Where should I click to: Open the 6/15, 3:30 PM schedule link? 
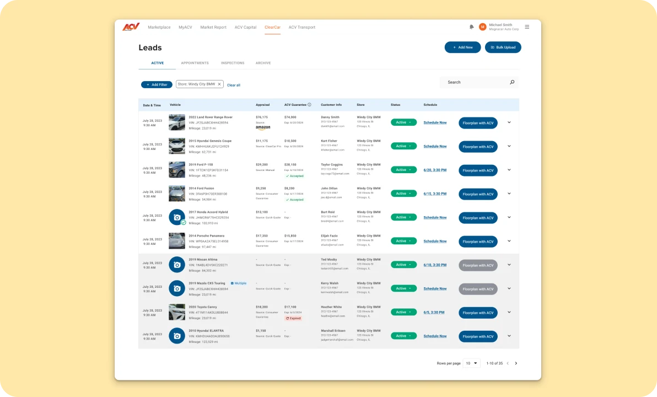435,194
